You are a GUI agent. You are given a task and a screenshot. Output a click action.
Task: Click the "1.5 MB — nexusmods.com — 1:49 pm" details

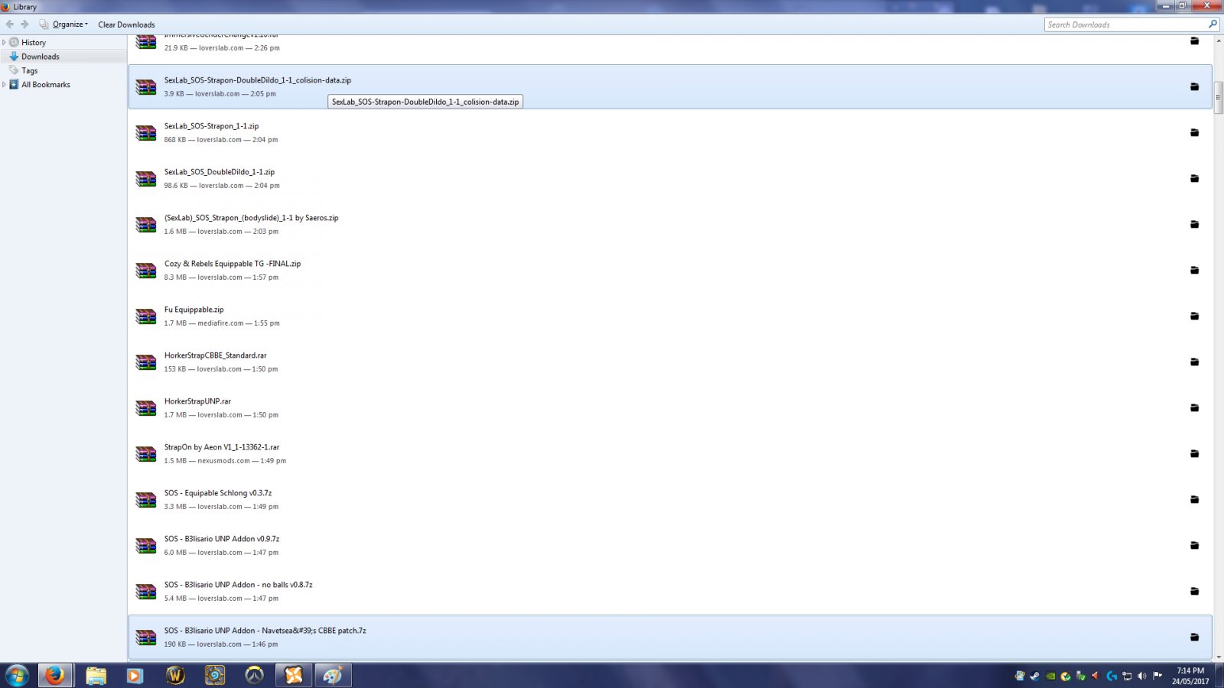[225, 461]
